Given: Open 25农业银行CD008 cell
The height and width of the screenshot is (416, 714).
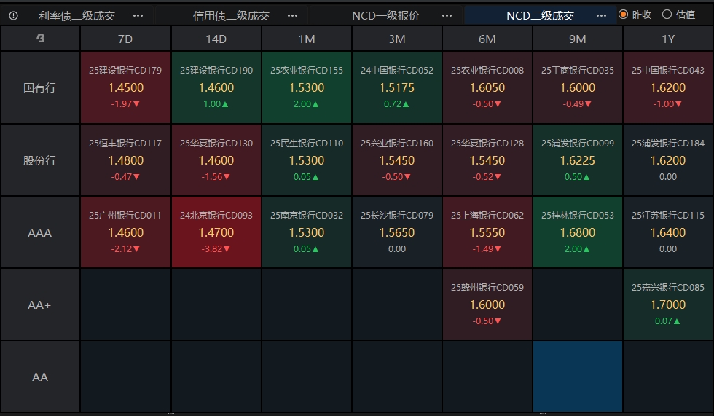Looking at the screenshot, I should click(487, 87).
